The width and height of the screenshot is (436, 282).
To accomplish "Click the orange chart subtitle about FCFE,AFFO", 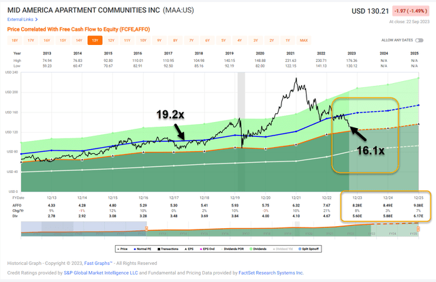I will point(79,29).
